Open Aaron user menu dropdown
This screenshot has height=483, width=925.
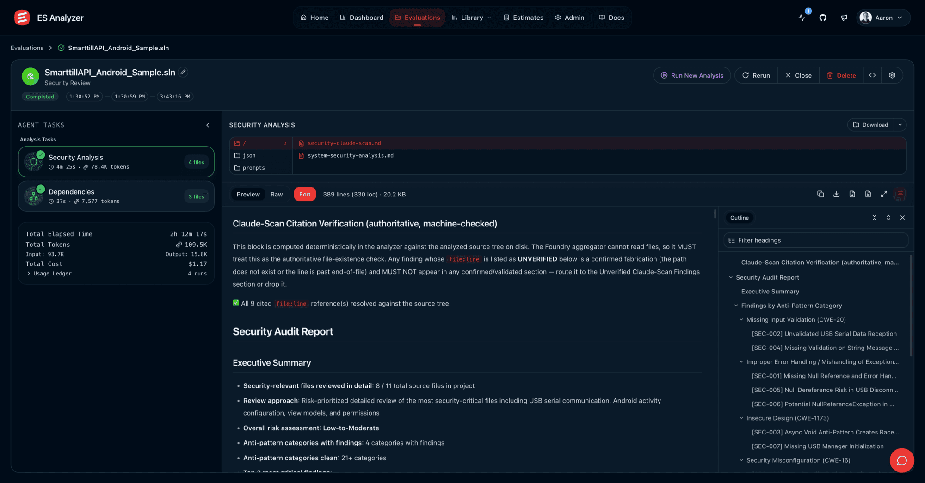pos(883,18)
